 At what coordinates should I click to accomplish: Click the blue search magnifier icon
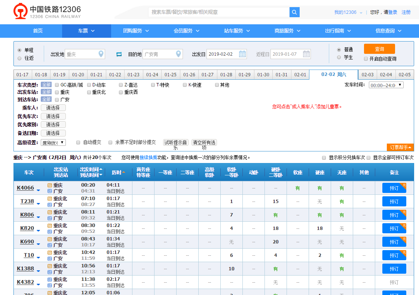(294, 12)
